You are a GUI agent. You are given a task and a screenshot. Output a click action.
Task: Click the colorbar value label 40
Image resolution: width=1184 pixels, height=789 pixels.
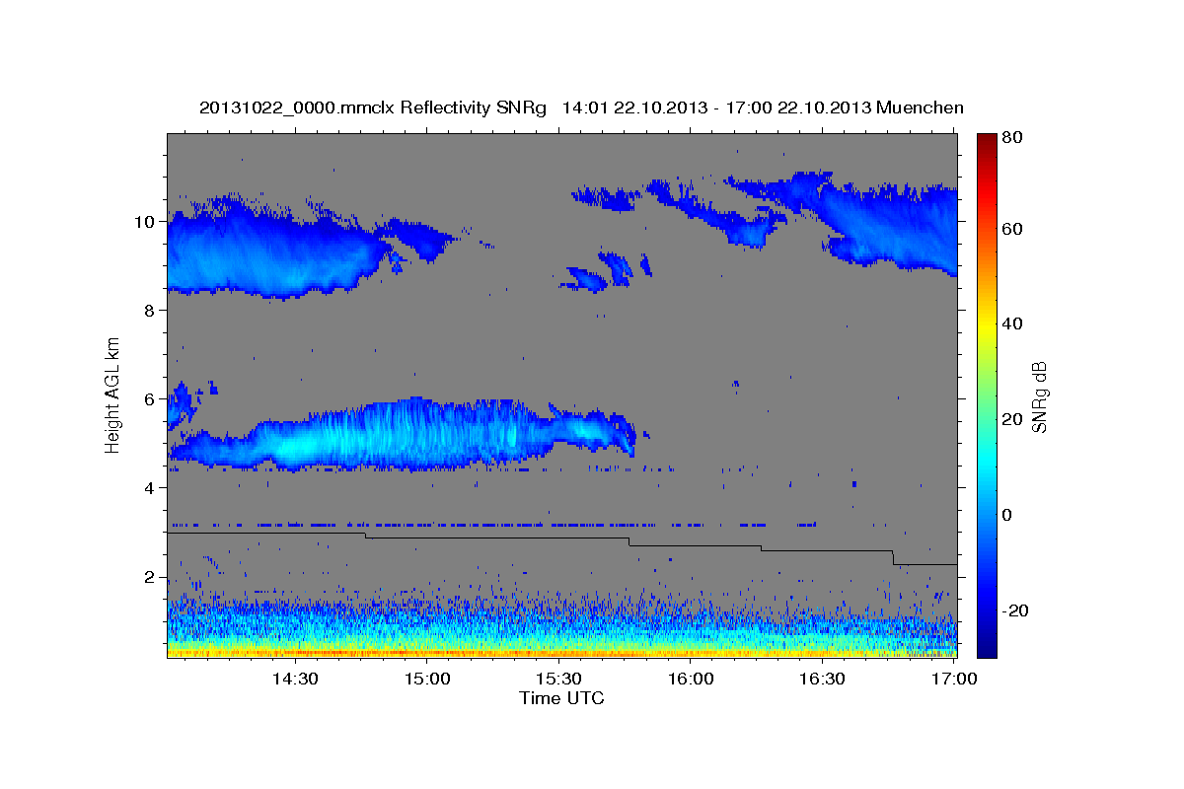pos(1011,323)
